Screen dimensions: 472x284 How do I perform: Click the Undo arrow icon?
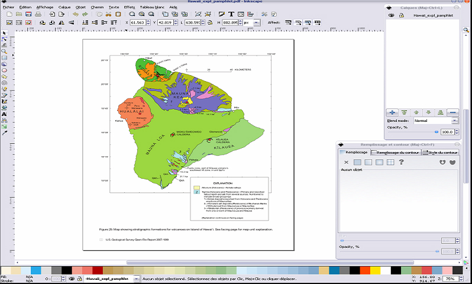click(76, 14)
